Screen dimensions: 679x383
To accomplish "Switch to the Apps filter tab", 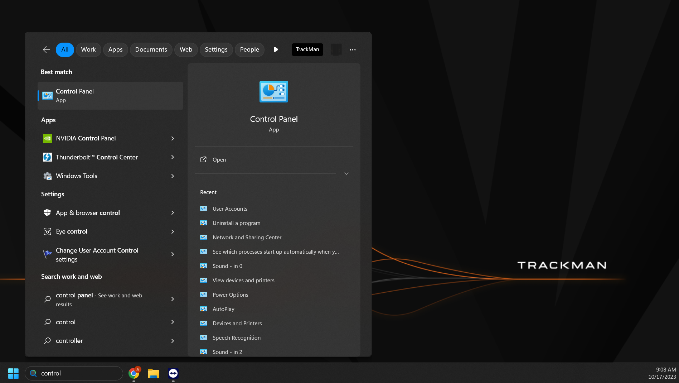I will (115, 49).
